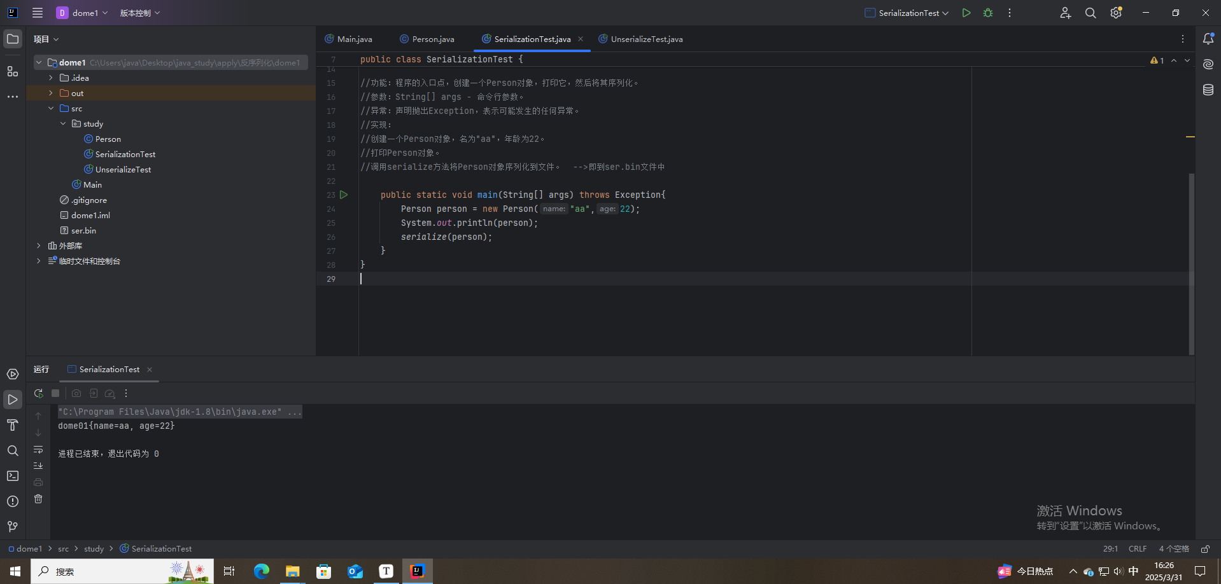Run SerializationTest with green play button

click(966, 13)
